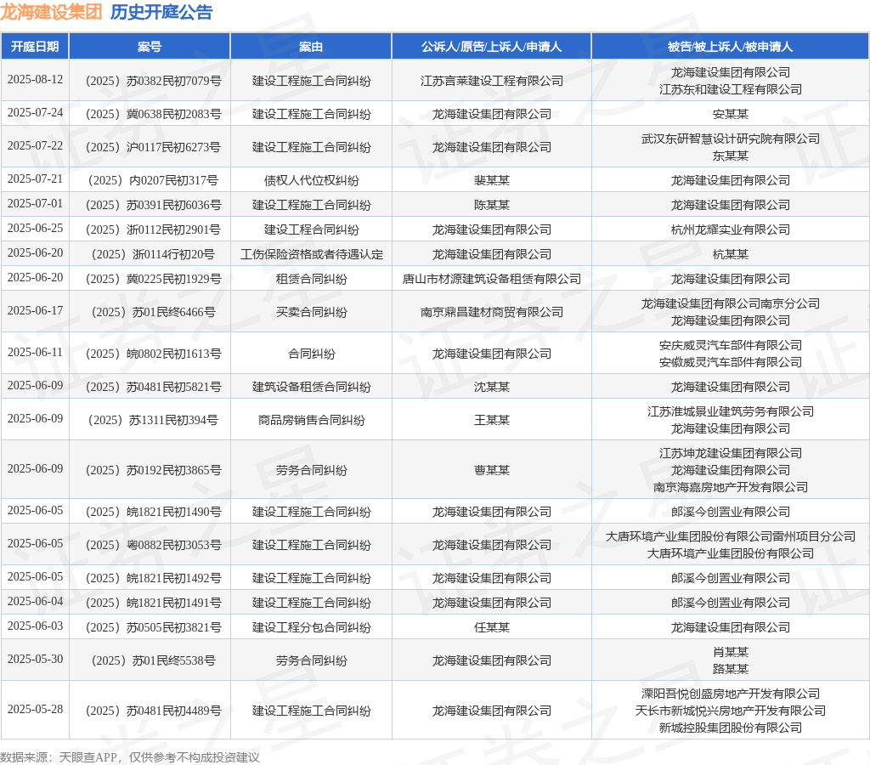
Task: Click the date 2025-08-12
Action: click(35, 79)
